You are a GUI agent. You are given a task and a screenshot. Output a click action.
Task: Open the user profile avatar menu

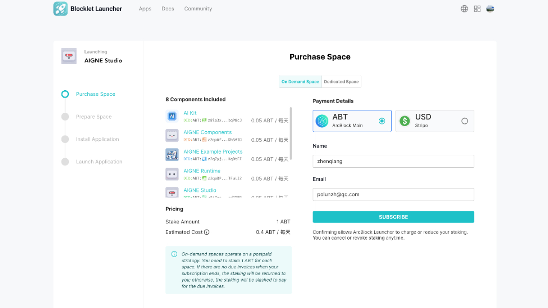tap(490, 9)
